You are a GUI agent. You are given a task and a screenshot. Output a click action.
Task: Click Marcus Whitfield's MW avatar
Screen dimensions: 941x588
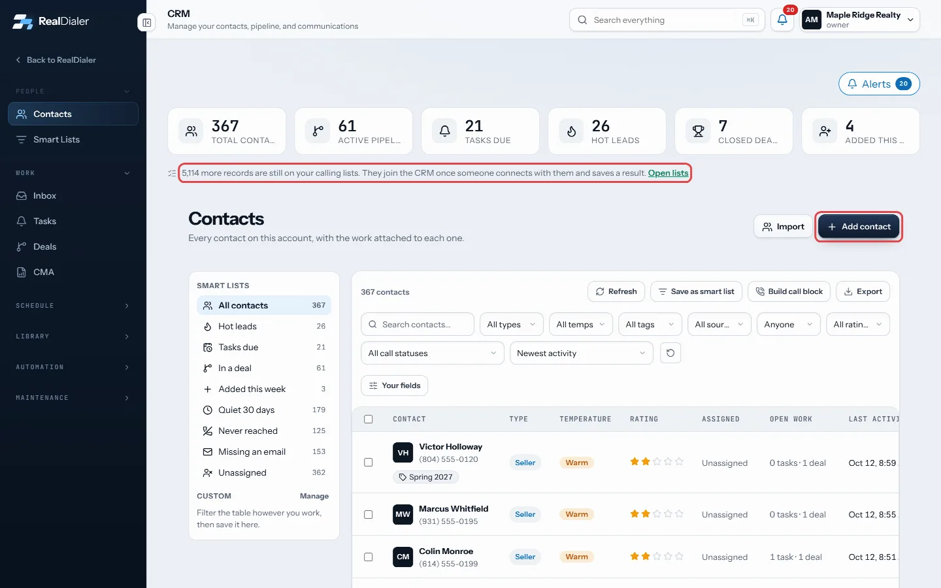[403, 514]
